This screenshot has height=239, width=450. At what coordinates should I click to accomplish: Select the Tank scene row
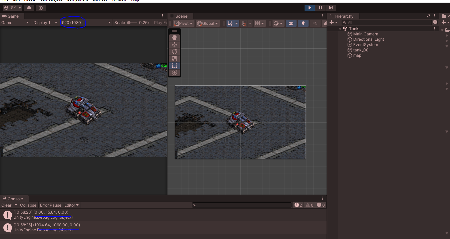click(383, 29)
